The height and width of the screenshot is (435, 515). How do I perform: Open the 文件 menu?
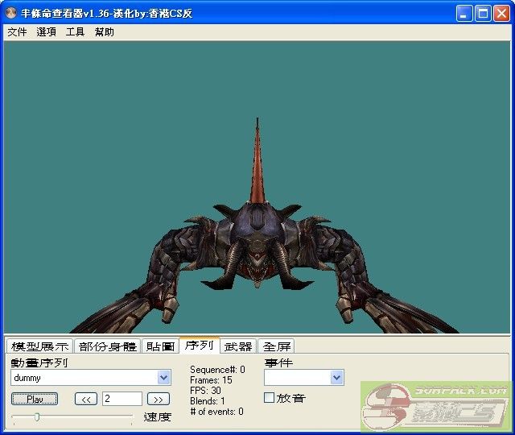[x=17, y=32]
